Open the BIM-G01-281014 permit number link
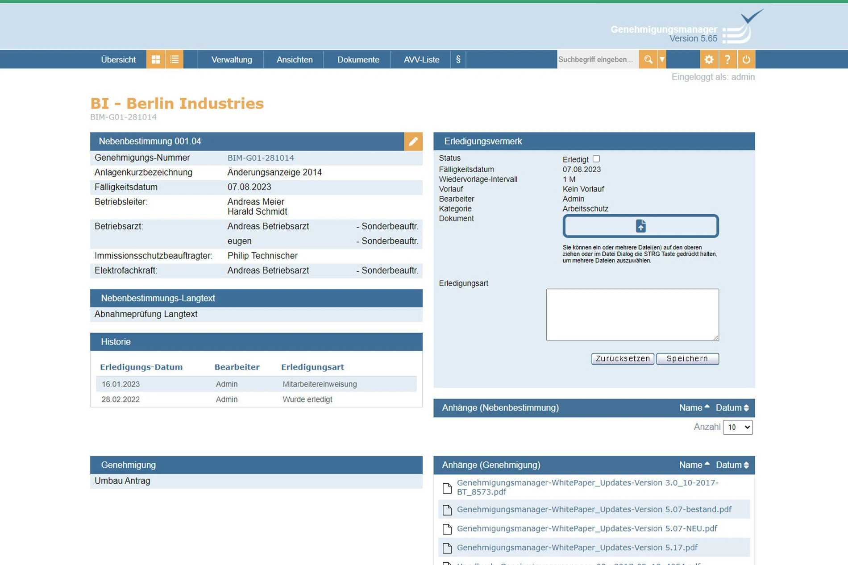The width and height of the screenshot is (848, 565). pyautogui.click(x=261, y=158)
